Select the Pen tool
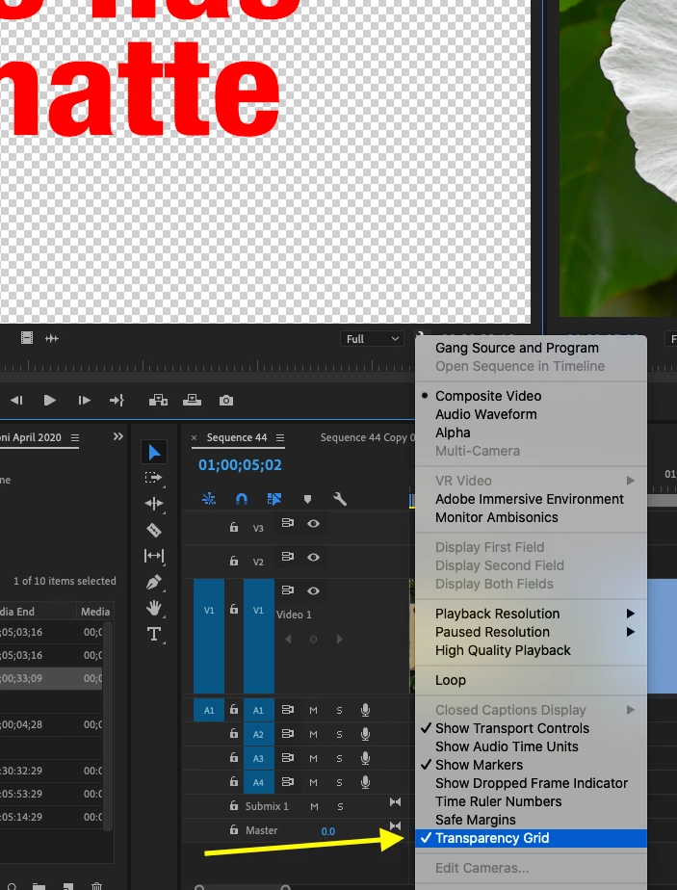The width and height of the screenshot is (677, 890). [154, 583]
